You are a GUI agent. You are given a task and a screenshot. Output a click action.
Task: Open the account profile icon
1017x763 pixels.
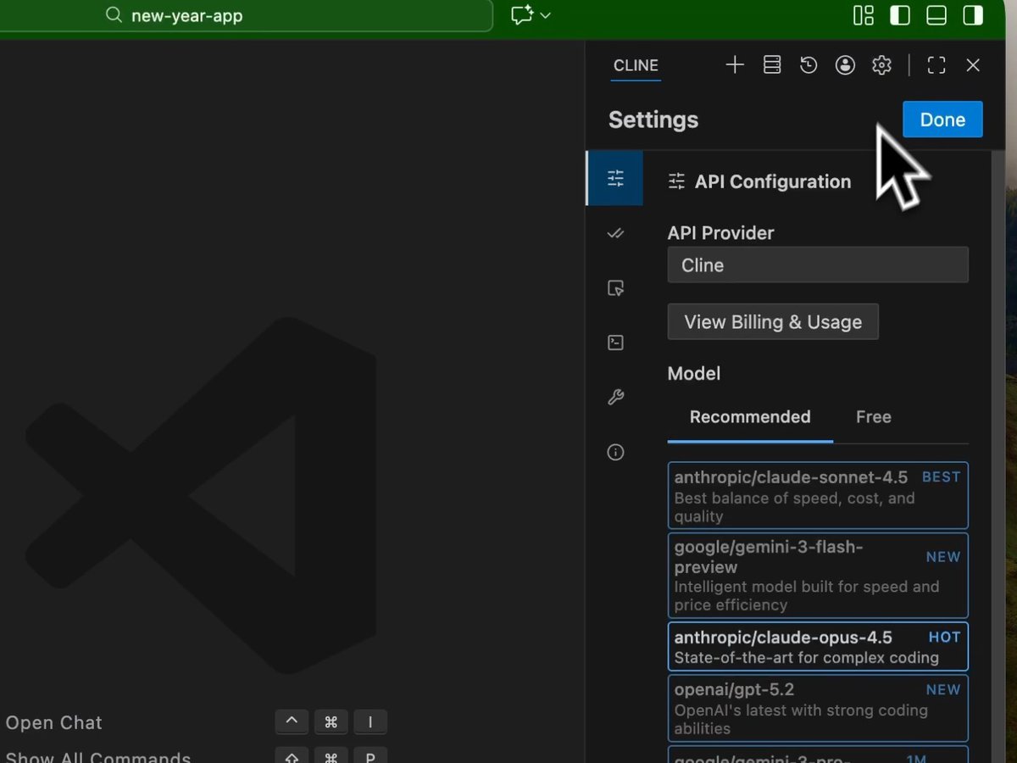845,65
